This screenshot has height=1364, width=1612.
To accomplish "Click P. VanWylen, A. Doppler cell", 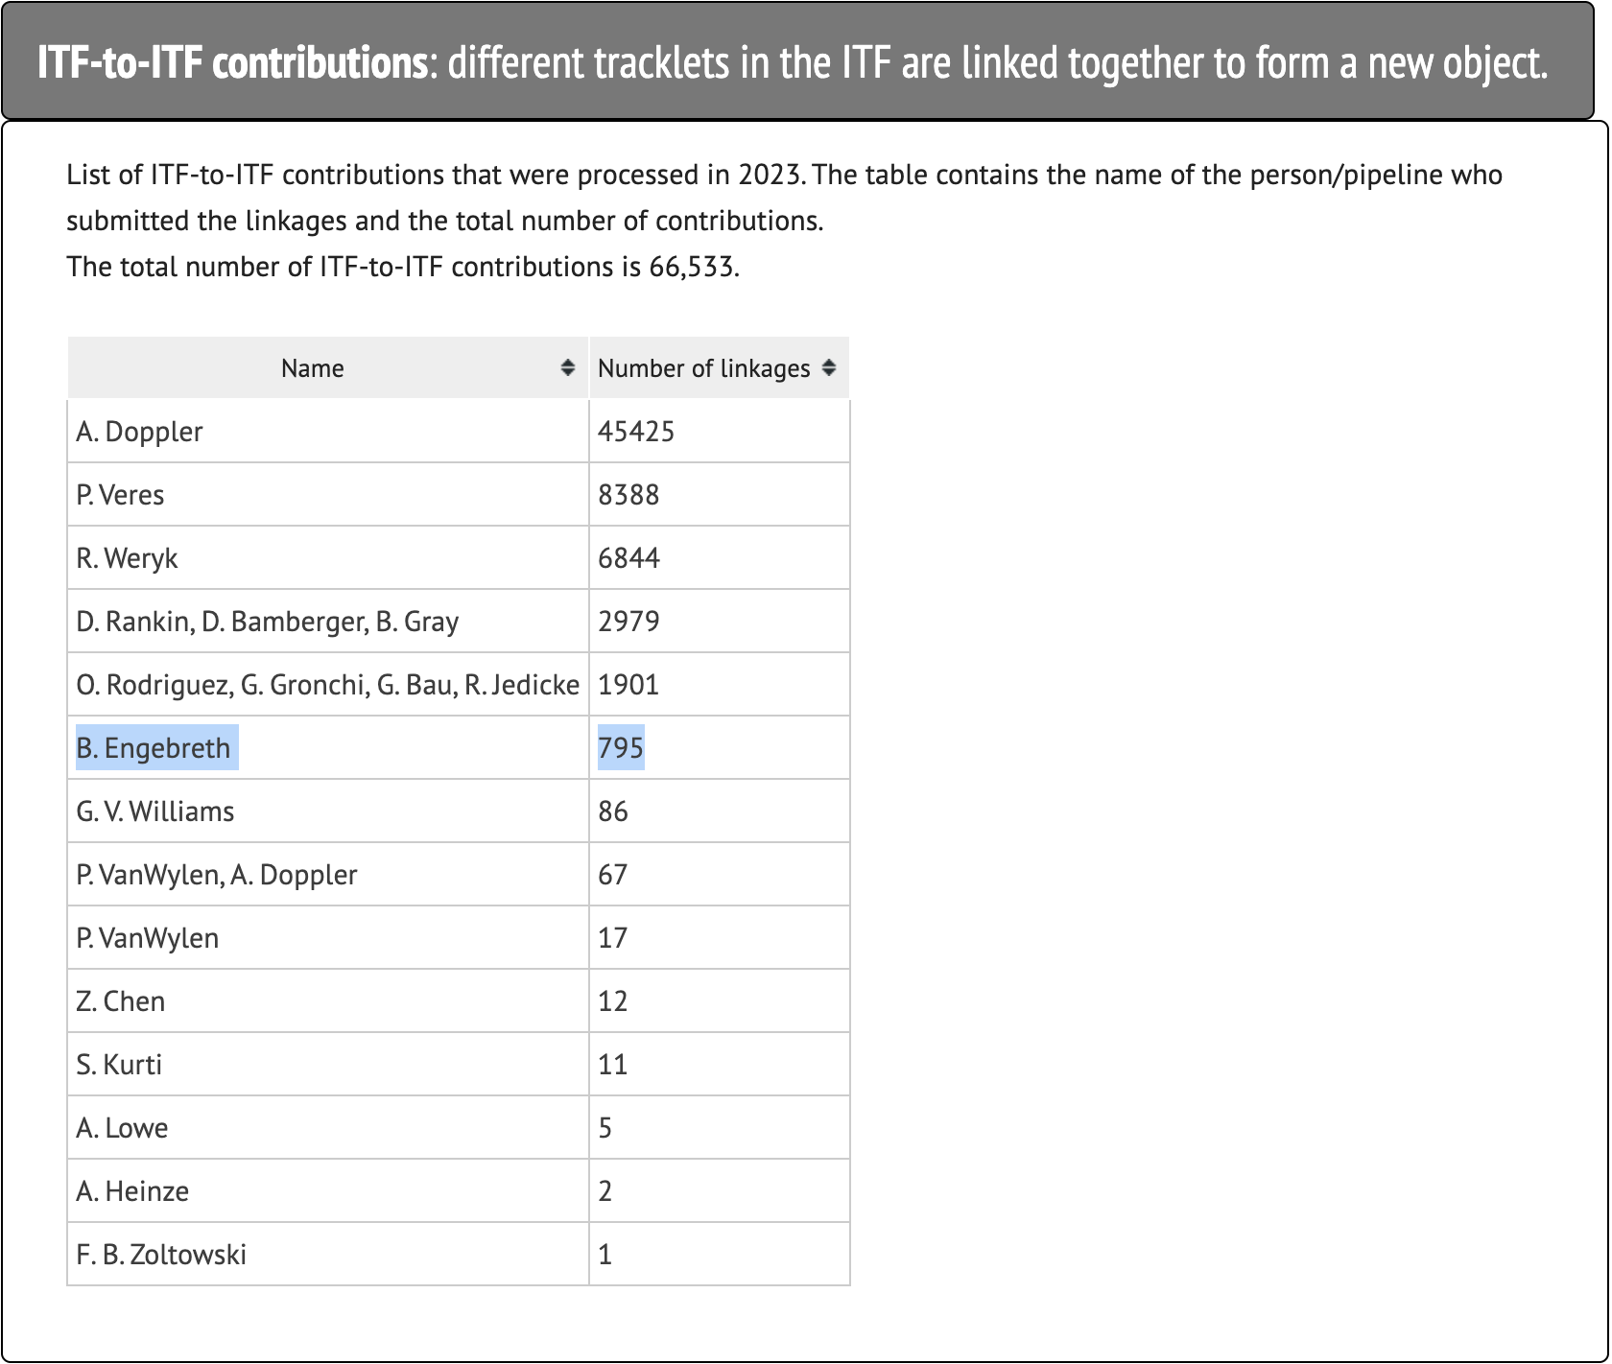I will (217, 875).
